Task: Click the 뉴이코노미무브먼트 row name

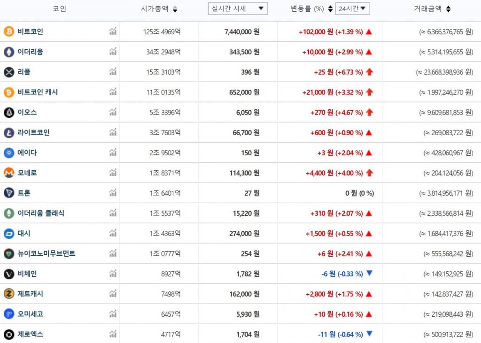Action: [x=47, y=253]
